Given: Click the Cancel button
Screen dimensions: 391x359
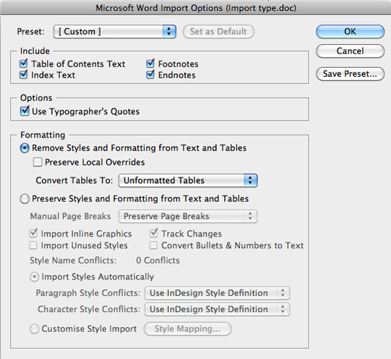Looking at the screenshot, I should tap(350, 51).
